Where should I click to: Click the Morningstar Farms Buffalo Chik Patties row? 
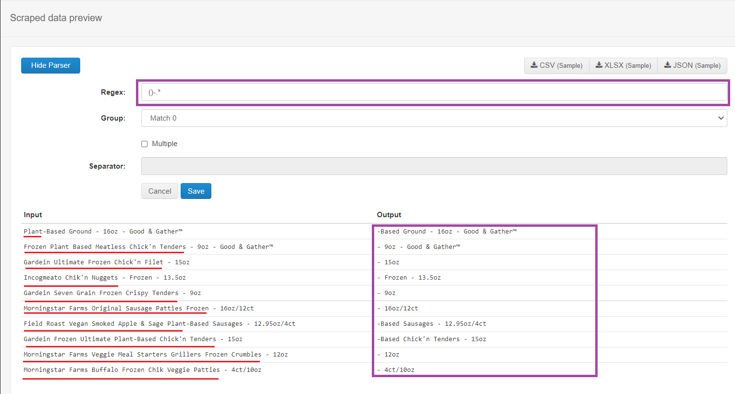point(142,370)
